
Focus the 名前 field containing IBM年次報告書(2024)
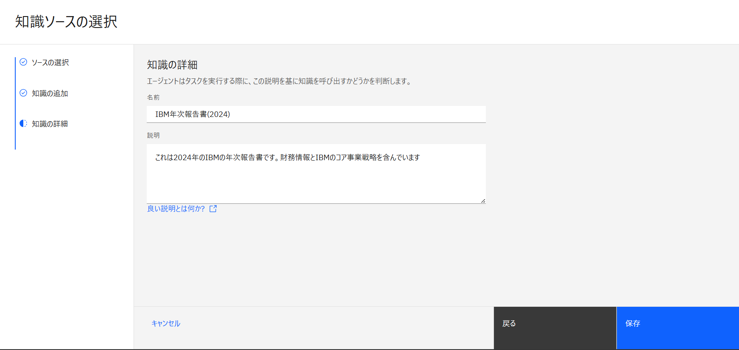[316, 114]
